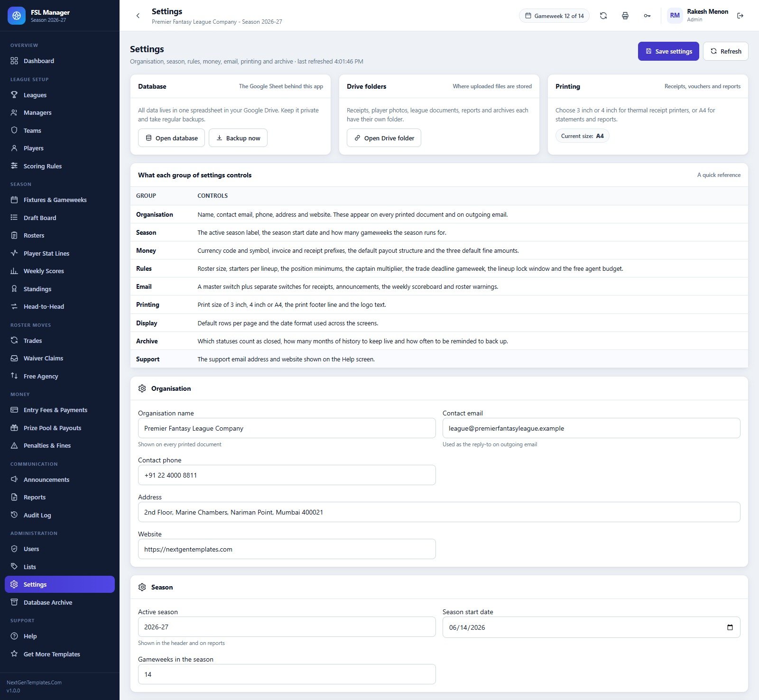
Task: Click the key icon in top bar
Action: tap(647, 16)
